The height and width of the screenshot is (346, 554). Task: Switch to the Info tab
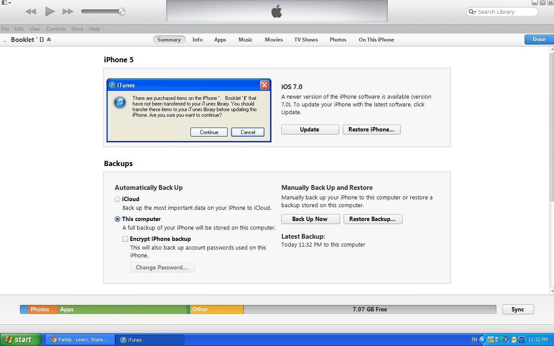coord(197,40)
